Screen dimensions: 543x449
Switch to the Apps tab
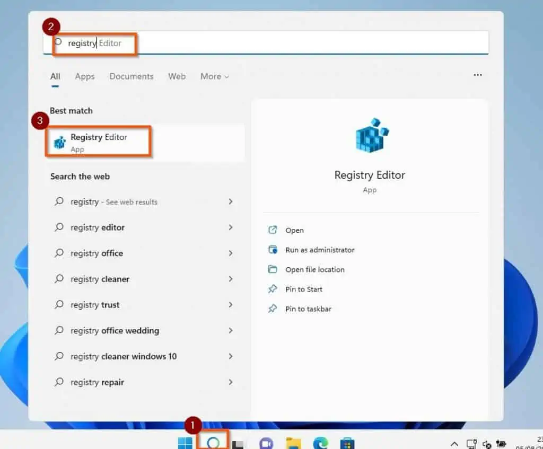[x=84, y=76]
